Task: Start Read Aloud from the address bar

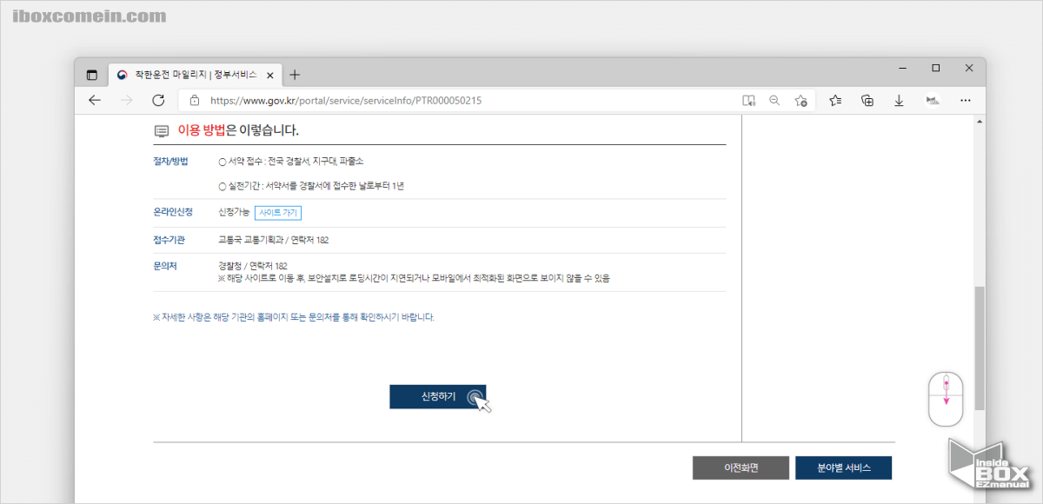Action: coord(748,100)
